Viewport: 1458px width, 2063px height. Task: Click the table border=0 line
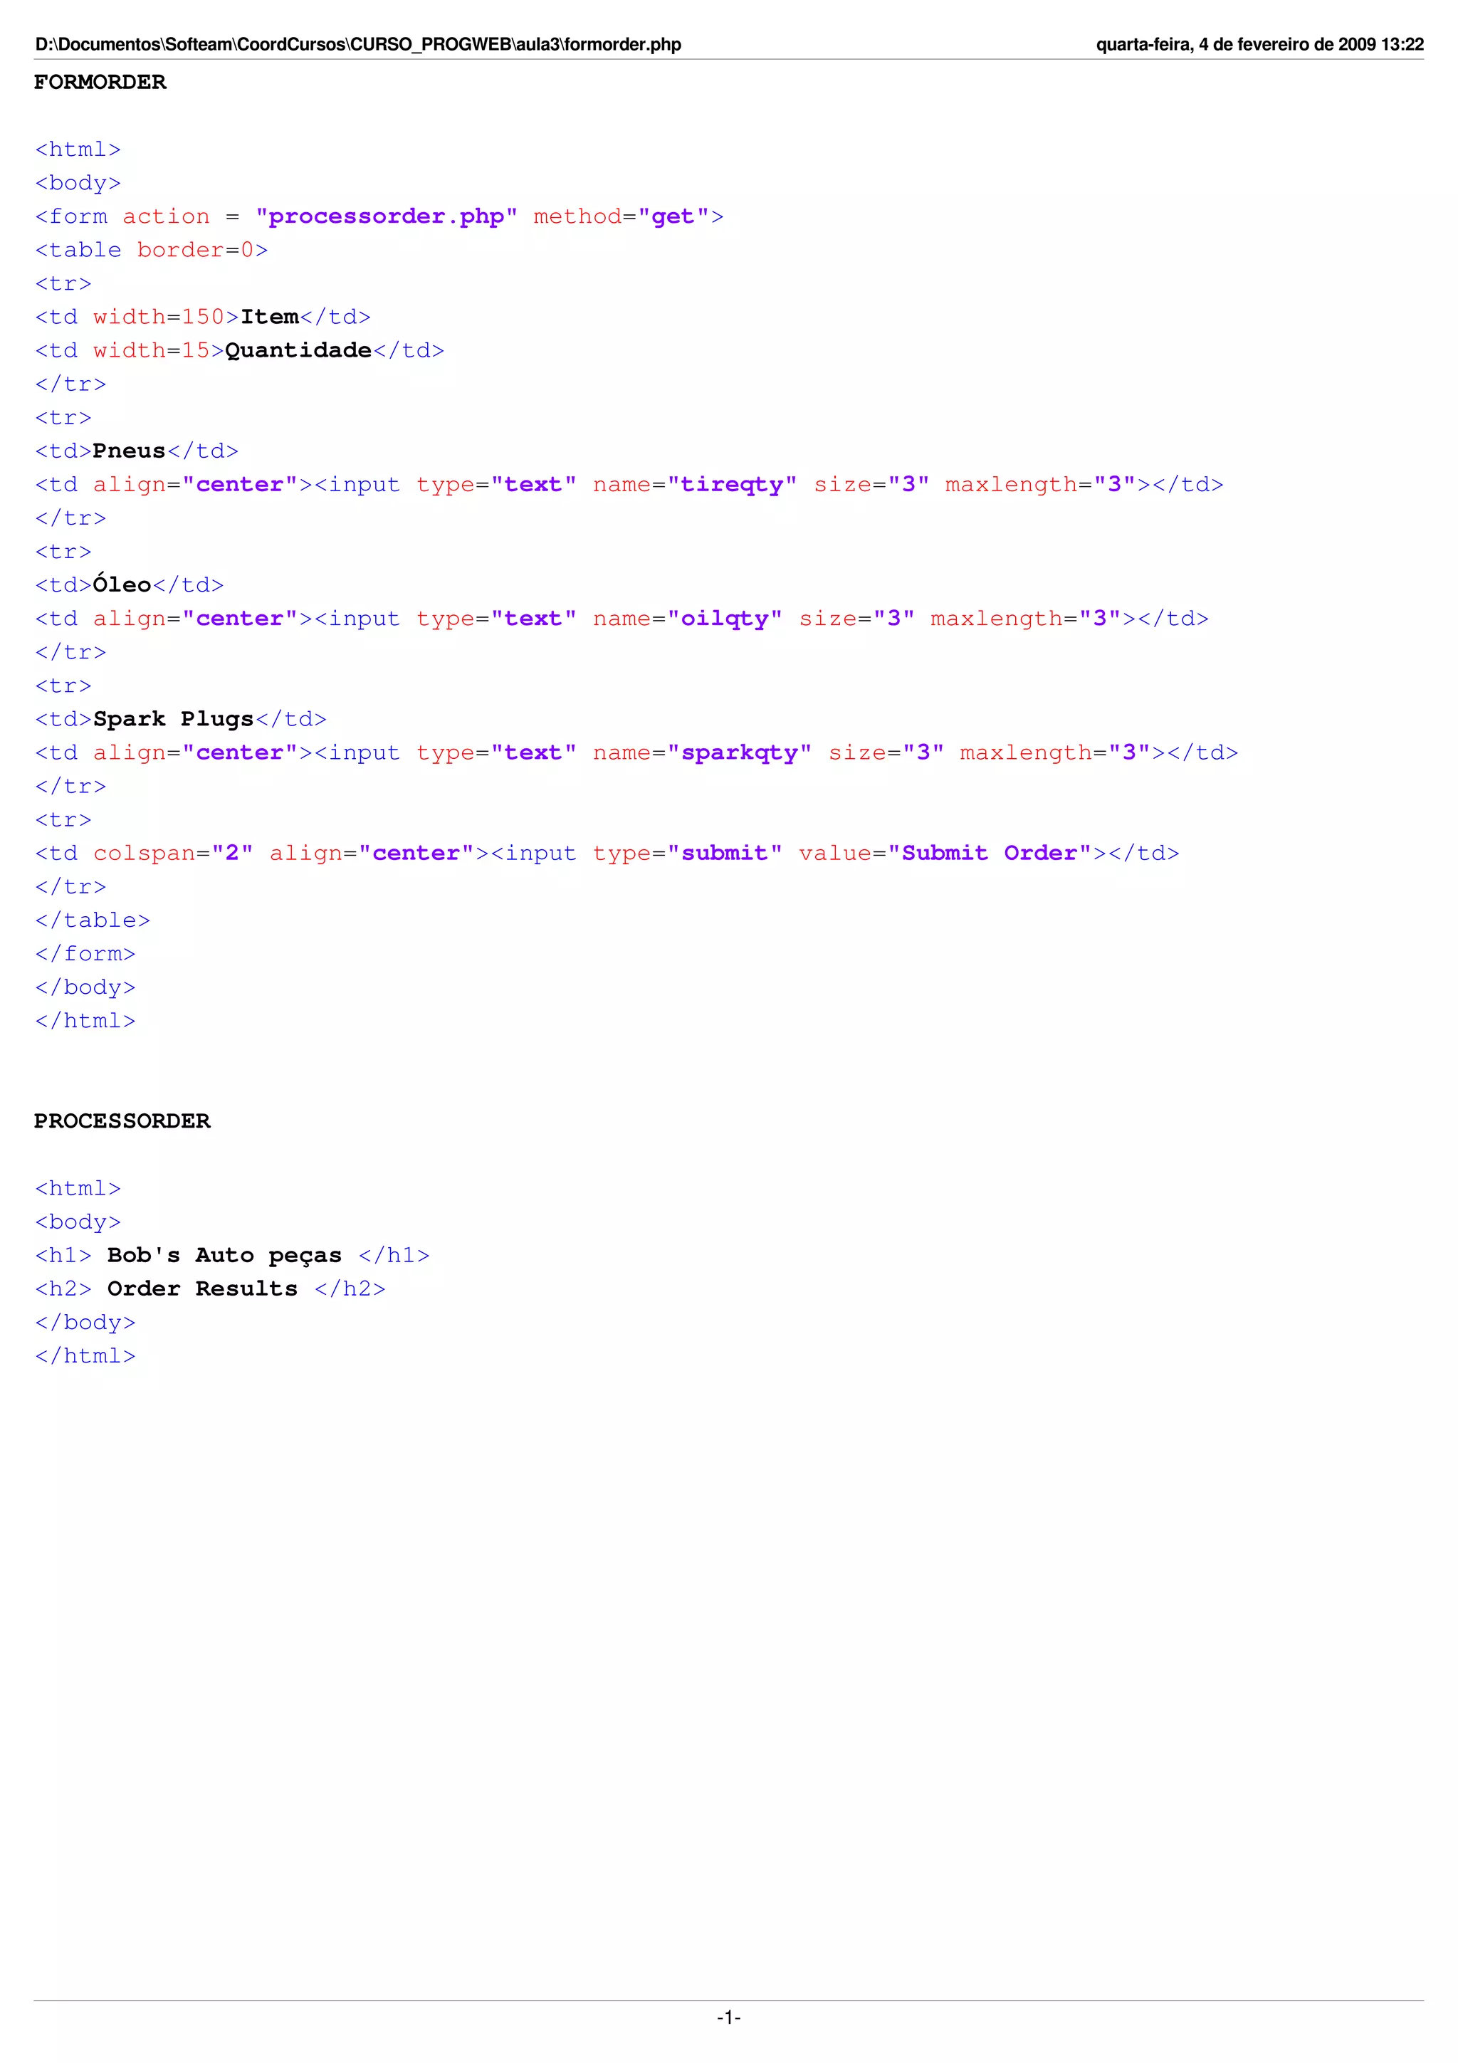tap(151, 250)
